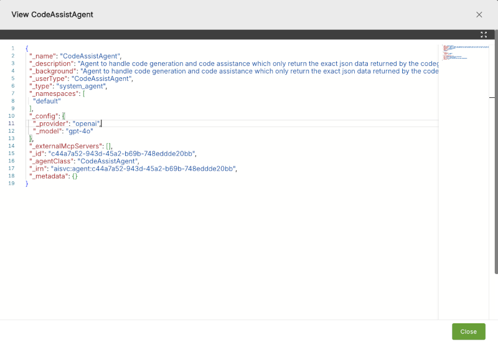Select line number 19 in the gutter
Screen dimensions: 498x342
11,183
